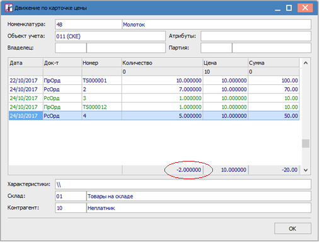The height and width of the screenshot is (242, 320).
Task: Sort by the Дата column header
Action: [x=26, y=63]
